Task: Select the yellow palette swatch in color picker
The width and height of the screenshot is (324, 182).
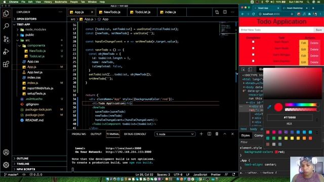Action: [292, 138]
